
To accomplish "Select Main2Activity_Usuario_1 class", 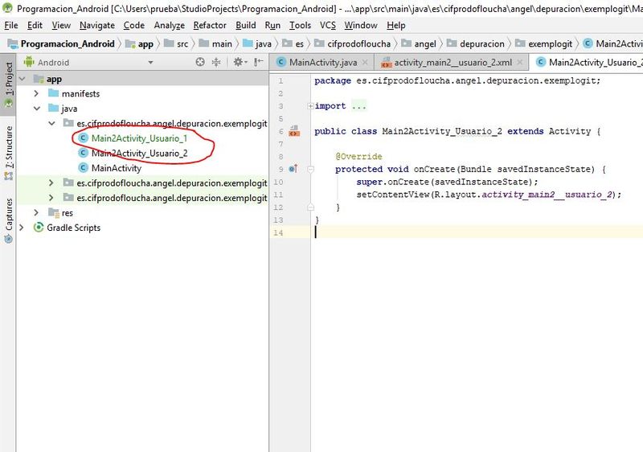I will coord(139,138).
